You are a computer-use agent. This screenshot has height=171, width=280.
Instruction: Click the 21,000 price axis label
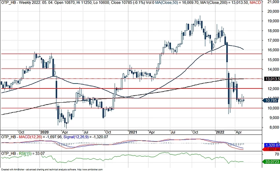click(x=273, y=2)
